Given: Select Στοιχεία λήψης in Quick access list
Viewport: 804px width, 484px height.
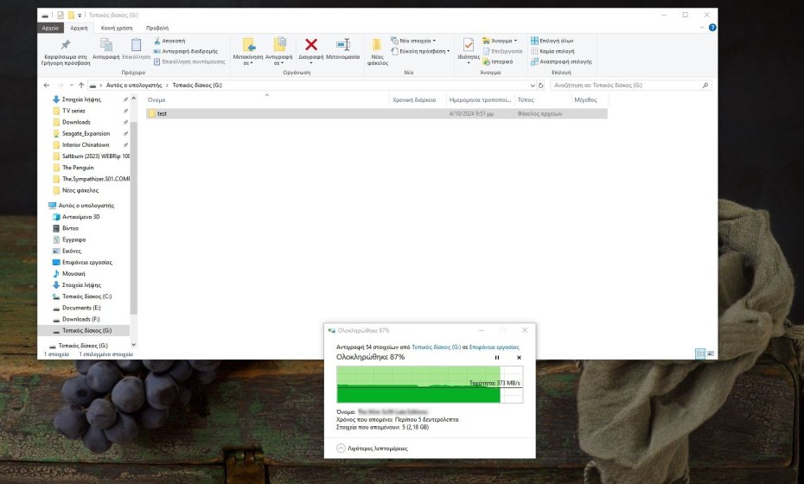Looking at the screenshot, I should point(81,99).
